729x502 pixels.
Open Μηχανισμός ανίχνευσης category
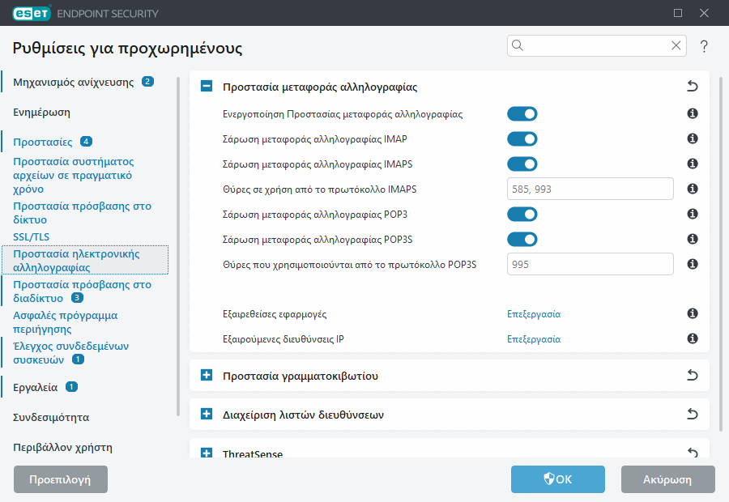(74, 83)
